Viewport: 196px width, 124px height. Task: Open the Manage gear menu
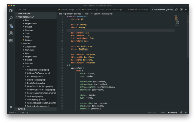[x=11, y=107]
